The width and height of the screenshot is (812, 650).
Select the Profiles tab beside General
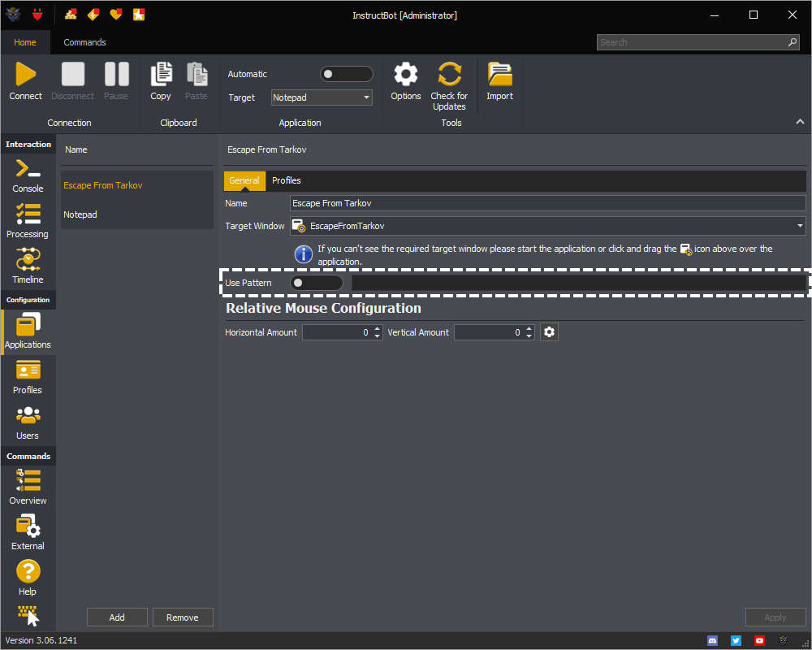pyautogui.click(x=287, y=180)
